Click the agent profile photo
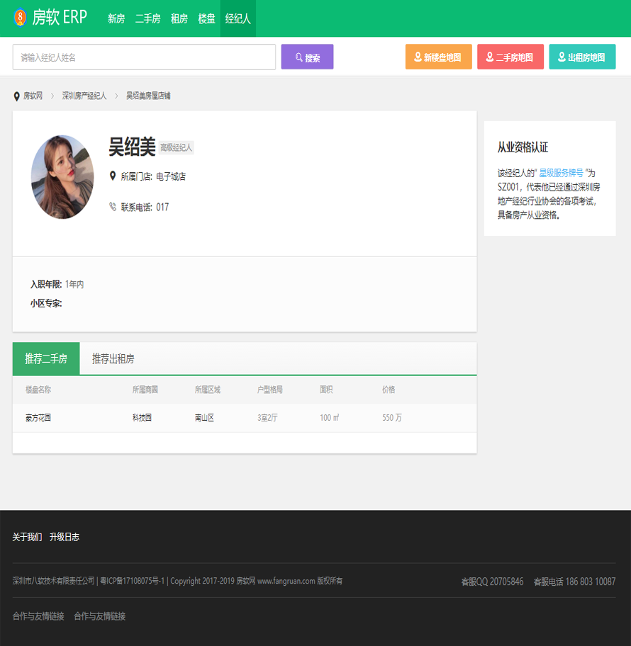The height and width of the screenshot is (646, 631). pyautogui.click(x=62, y=177)
